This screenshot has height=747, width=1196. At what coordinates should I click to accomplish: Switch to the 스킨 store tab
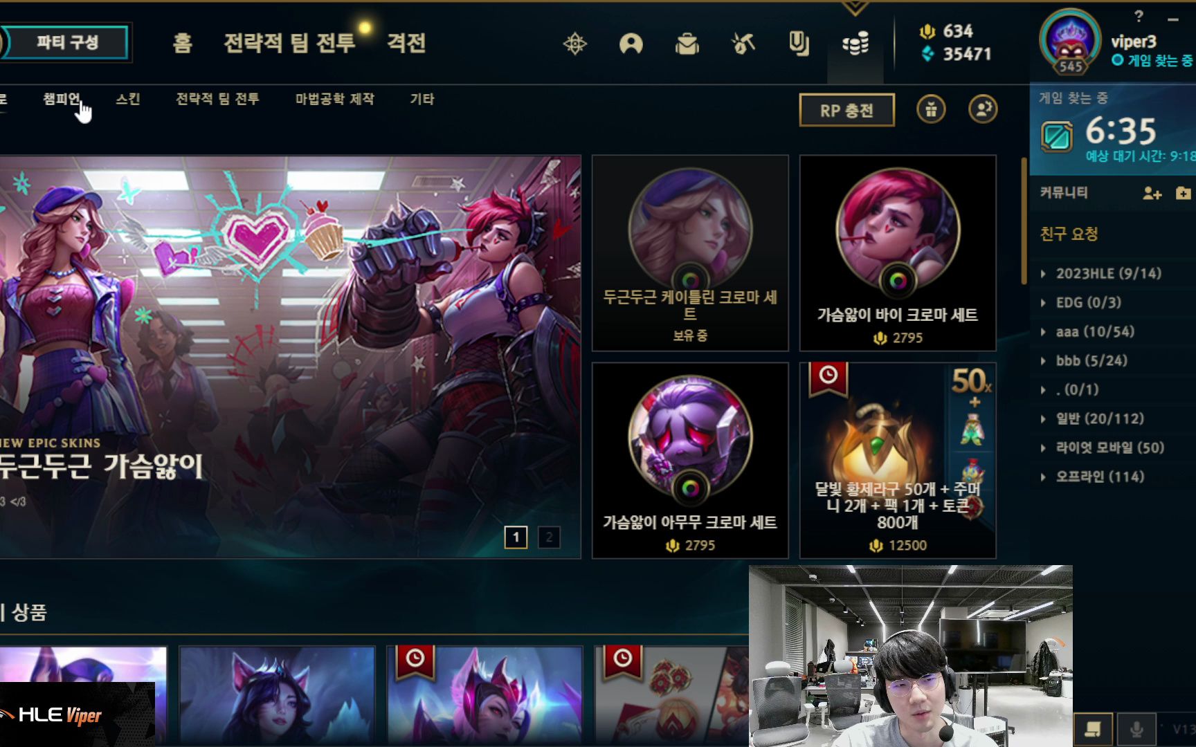[128, 99]
